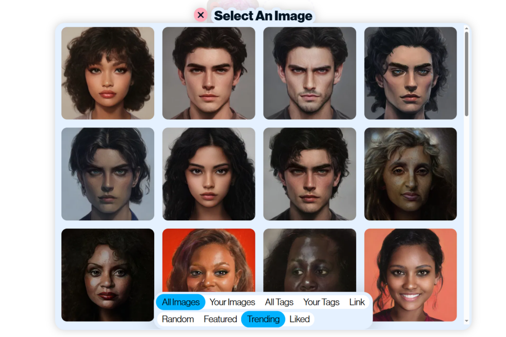Viewport: 506px width, 337px height.
Task: Select the portrait of man with stubble beard
Action: point(309,73)
